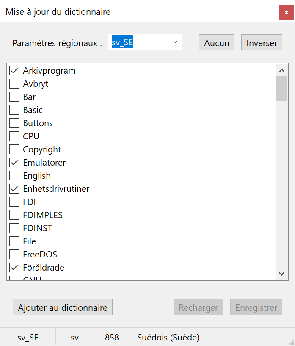Click the Enregistrer button
This screenshot has height=346, width=295.
(x=256, y=307)
